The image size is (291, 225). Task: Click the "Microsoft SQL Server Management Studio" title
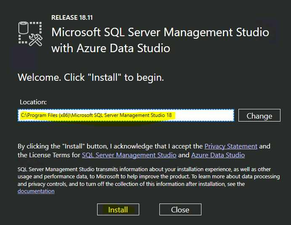(x=160, y=32)
